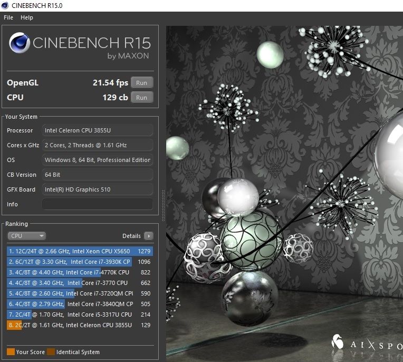Click the Details arrow icon button
Image resolution: width=403 pixels, height=362 pixels.
149,236
